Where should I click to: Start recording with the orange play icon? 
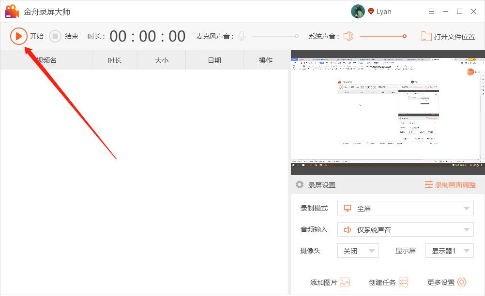tap(19, 36)
